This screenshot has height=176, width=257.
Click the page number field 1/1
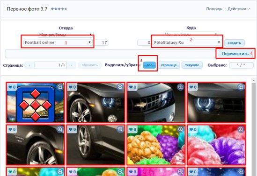point(50,65)
